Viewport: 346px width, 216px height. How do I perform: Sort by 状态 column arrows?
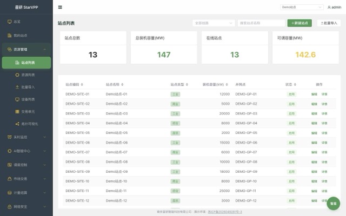click(295, 84)
